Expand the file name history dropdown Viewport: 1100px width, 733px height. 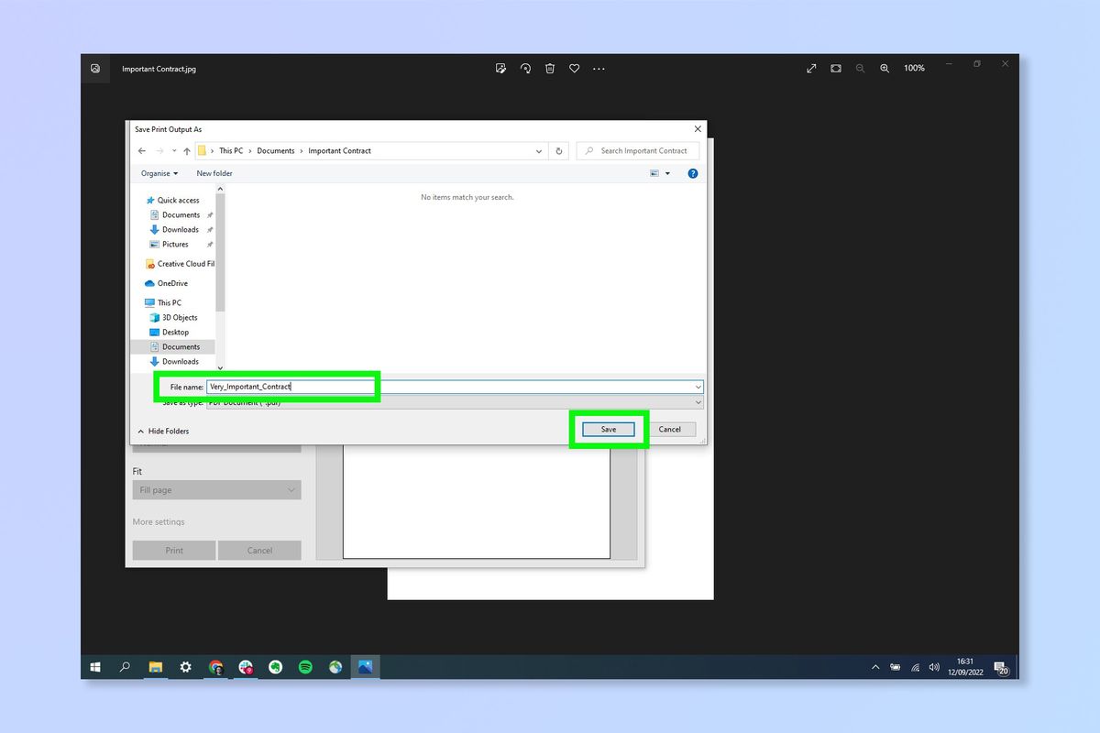click(698, 386)
